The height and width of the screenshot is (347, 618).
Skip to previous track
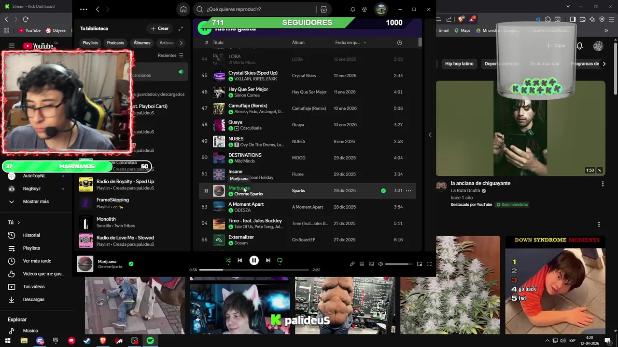coord(240,260)
